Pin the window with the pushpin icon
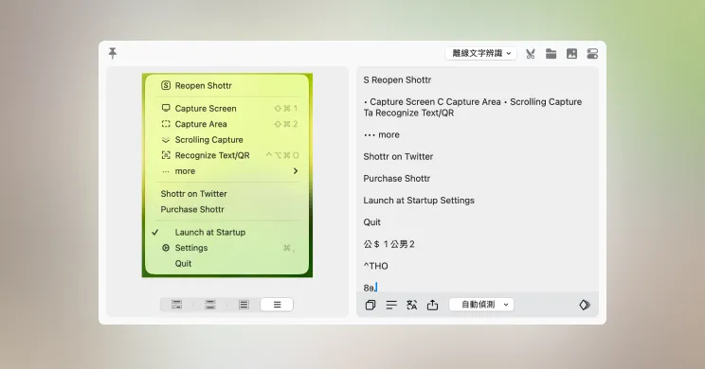 pyautogui.click(x=113, y=53)
